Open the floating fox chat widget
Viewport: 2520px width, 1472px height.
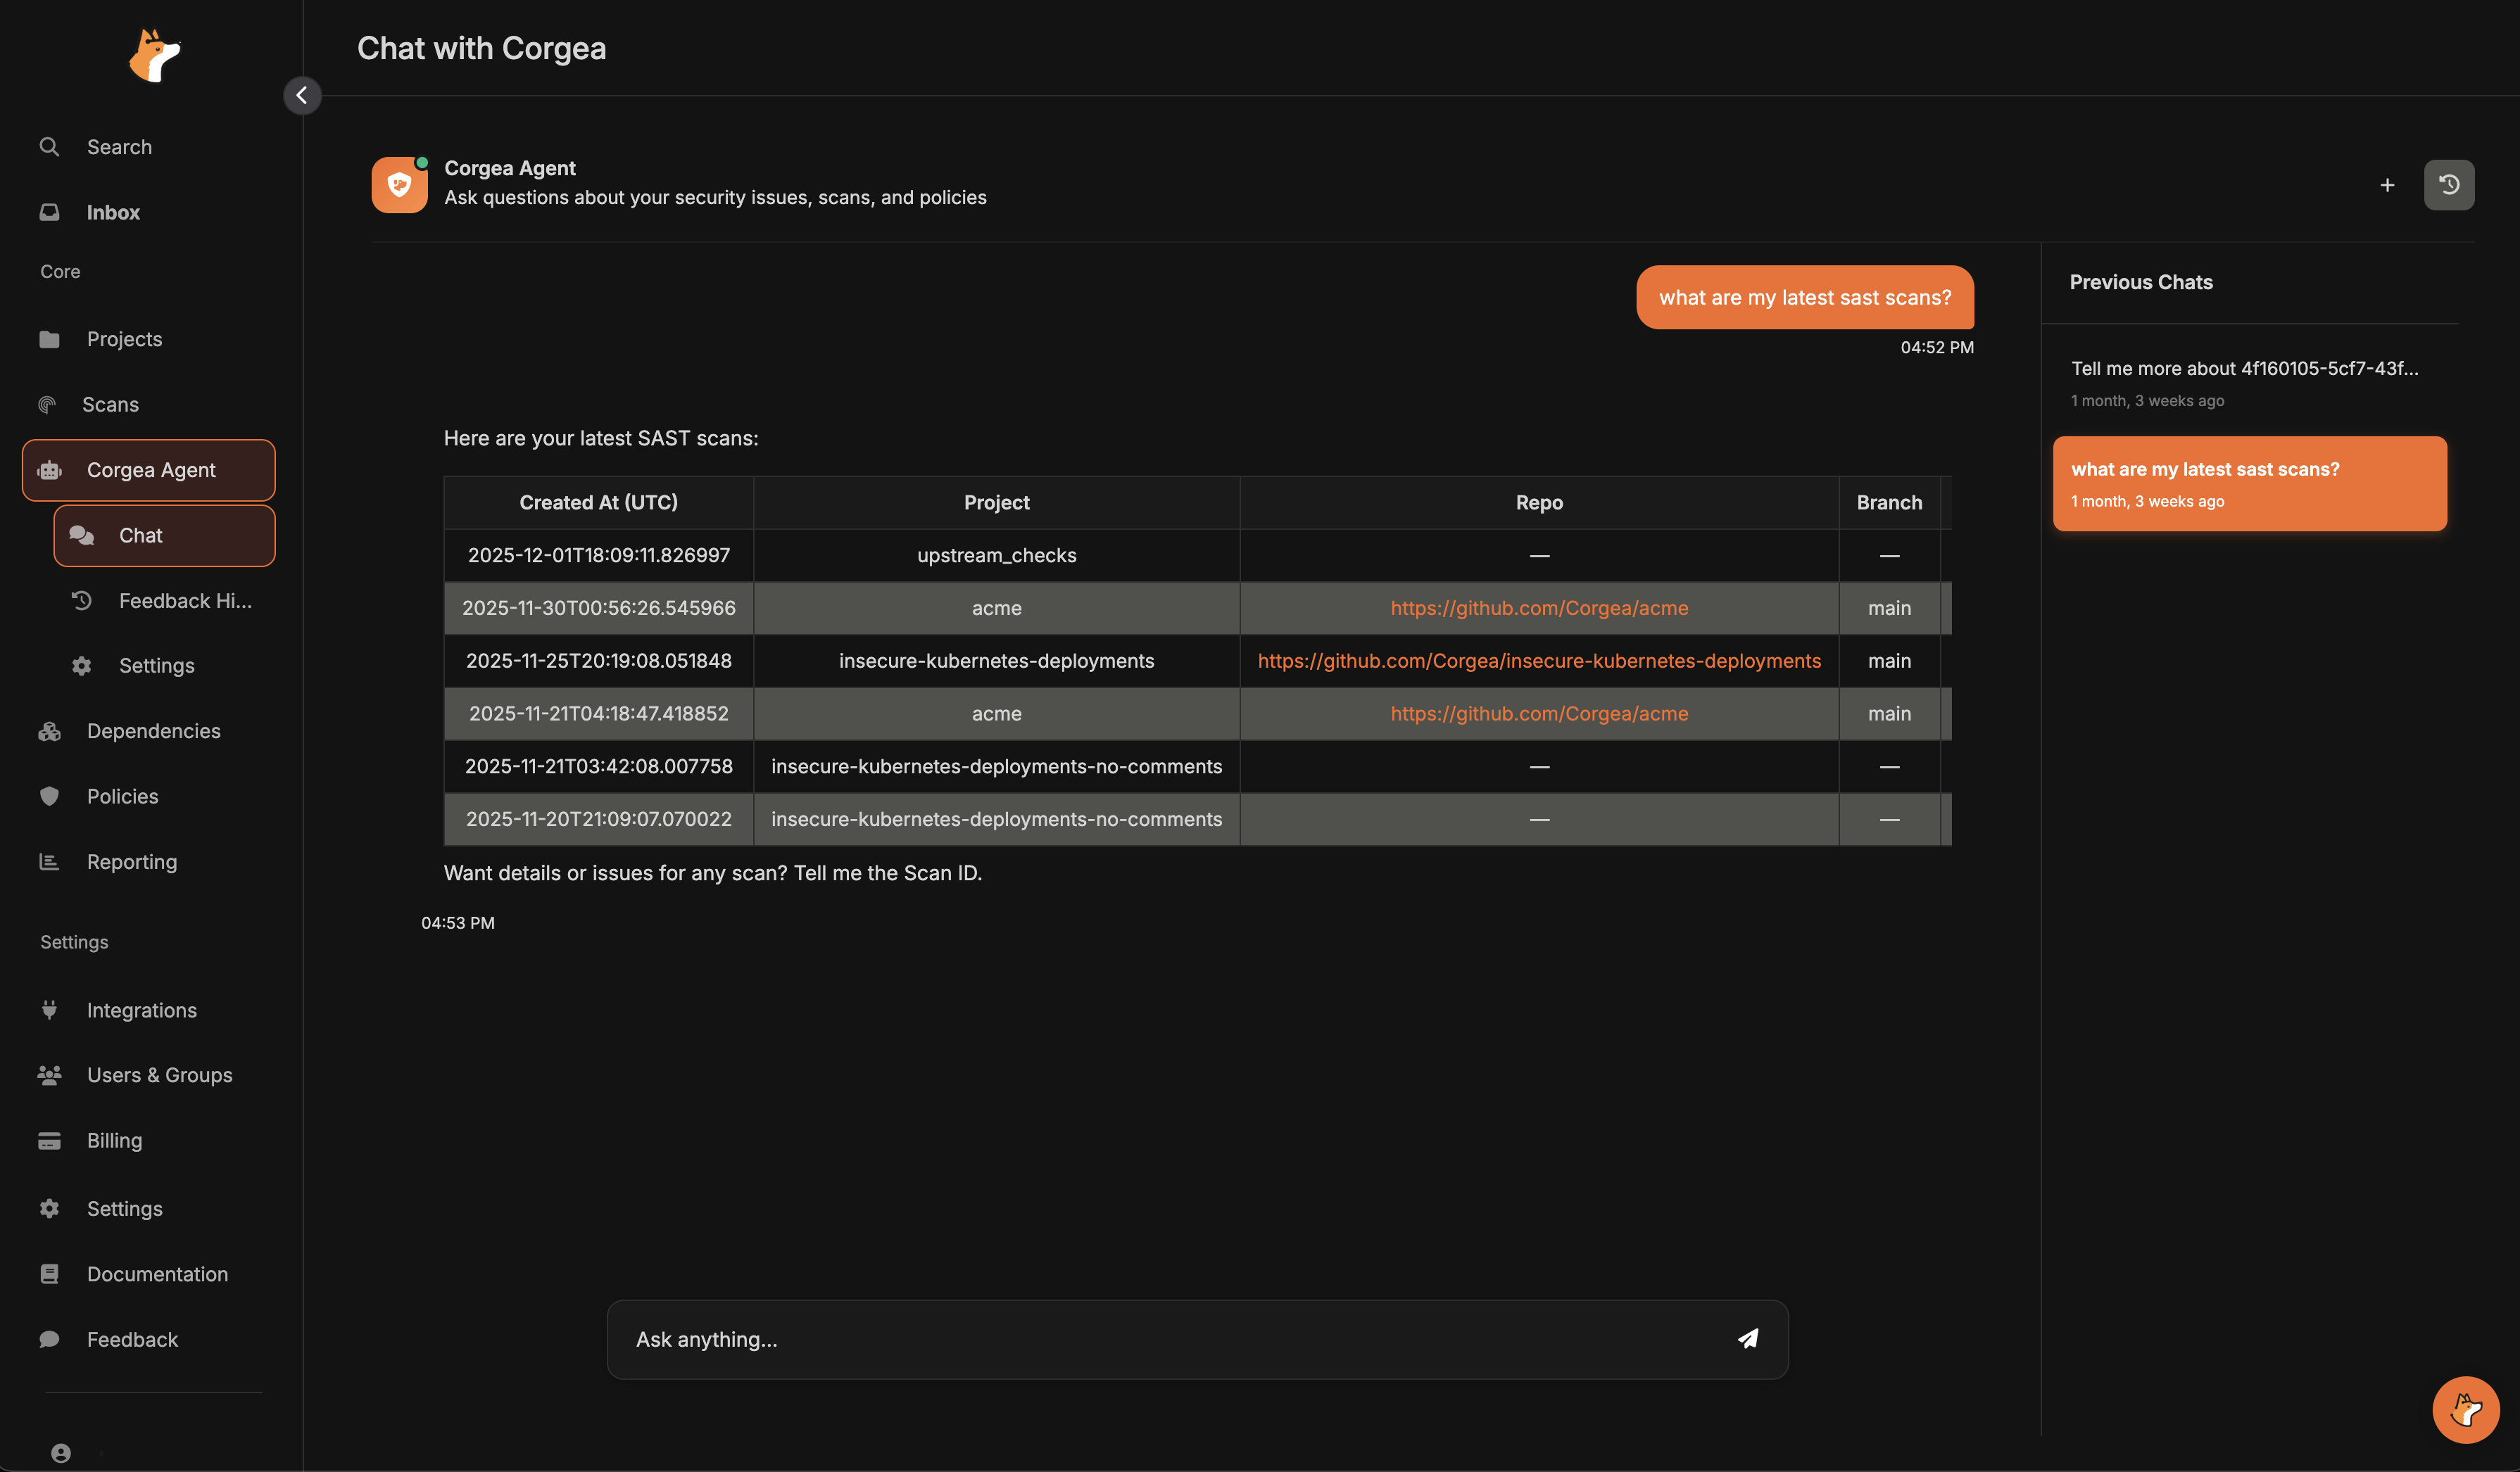(2465, 1409)
